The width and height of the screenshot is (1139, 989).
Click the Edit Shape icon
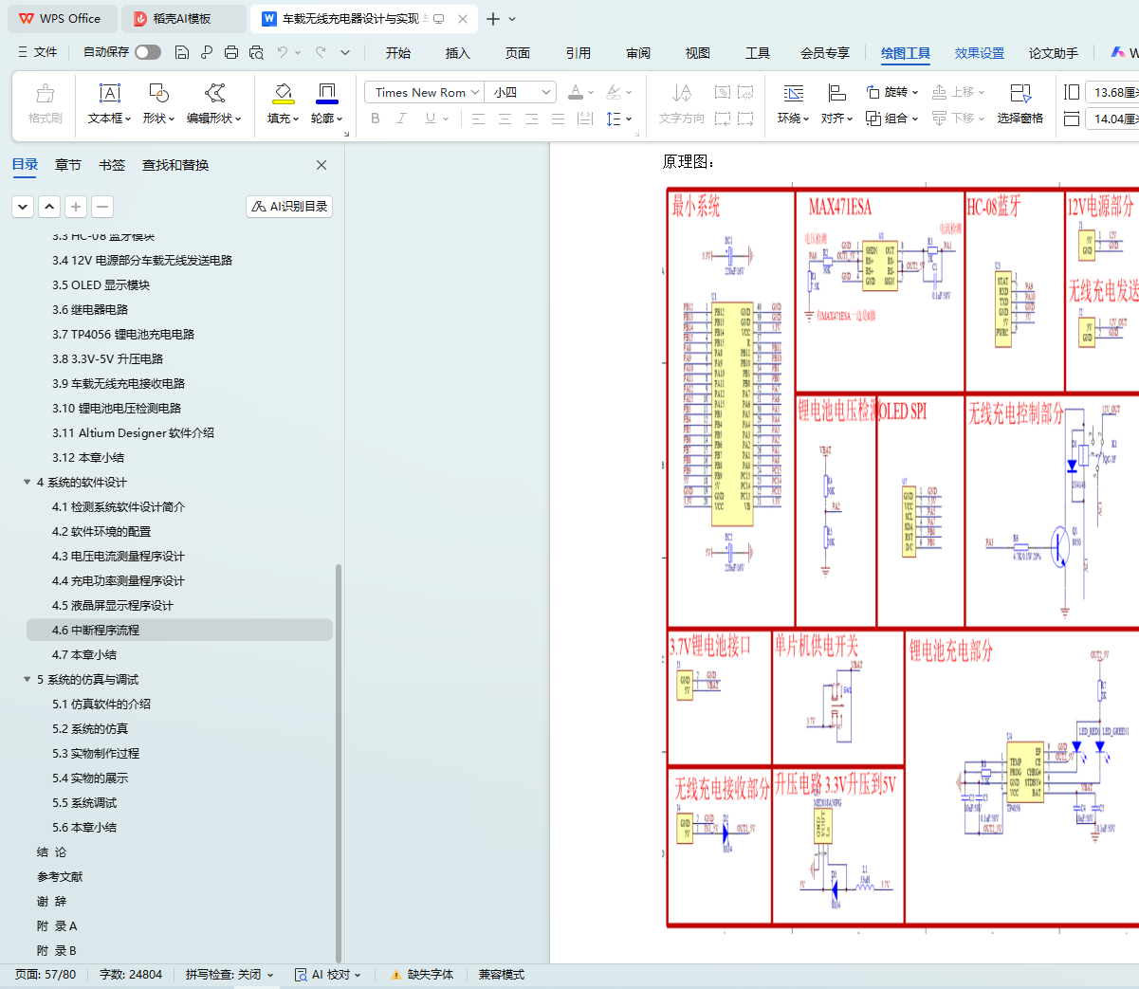(x=214, y=93)
